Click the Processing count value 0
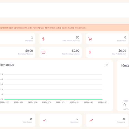 (x=124, y=119)
